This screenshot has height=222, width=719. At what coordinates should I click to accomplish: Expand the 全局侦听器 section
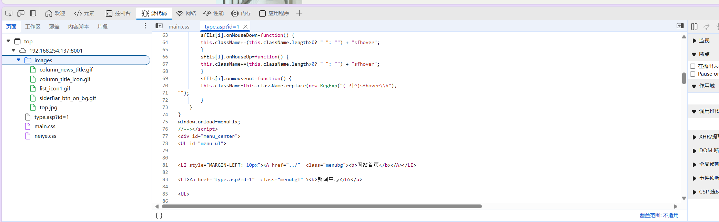(706, 164)
